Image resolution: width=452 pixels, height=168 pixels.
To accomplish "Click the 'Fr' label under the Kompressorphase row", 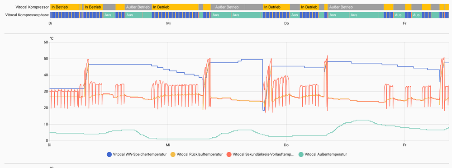I will coord(404,23).
